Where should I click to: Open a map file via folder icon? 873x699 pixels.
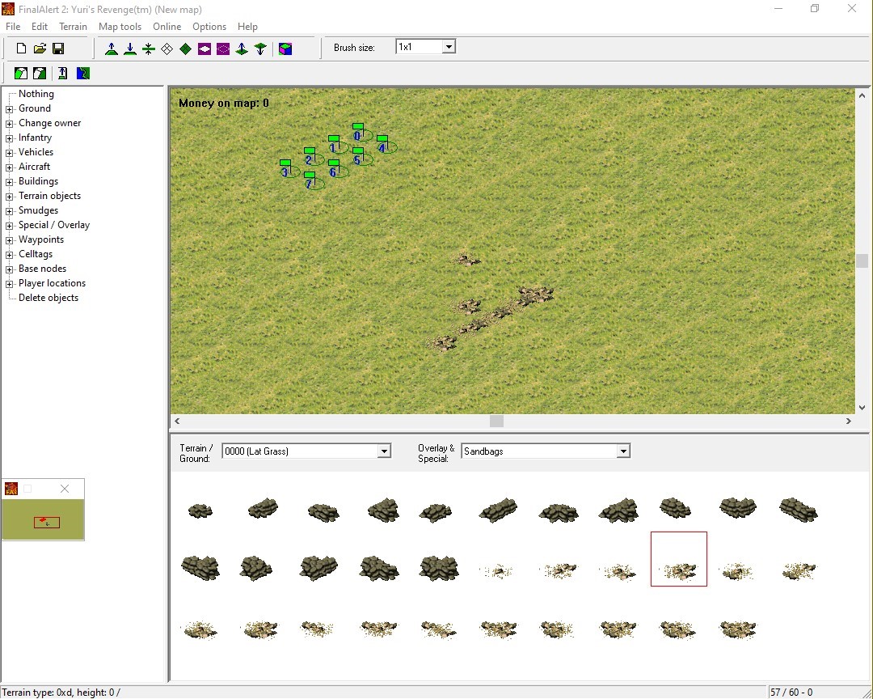(x=40, y=49)
